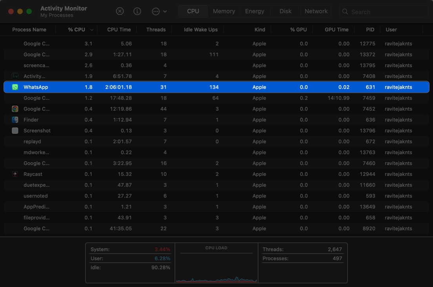Click the sort arrow next to % CPU
The image size is (433, 287).
[x=91, y=29]
